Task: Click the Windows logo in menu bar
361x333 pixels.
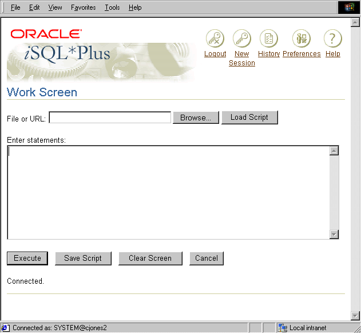Action: [349, 7]
